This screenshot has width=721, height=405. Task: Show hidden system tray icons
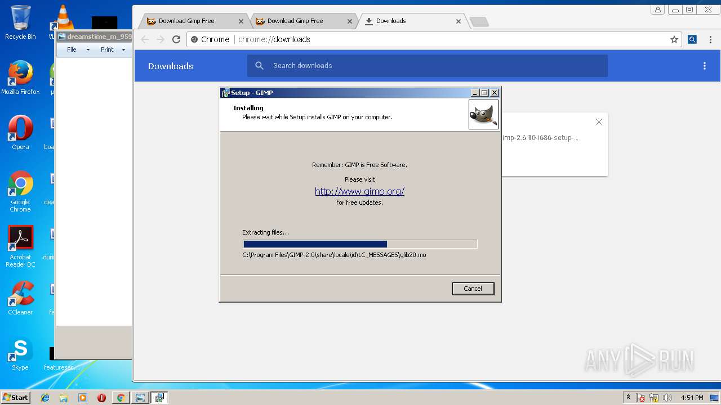[628, 398]
